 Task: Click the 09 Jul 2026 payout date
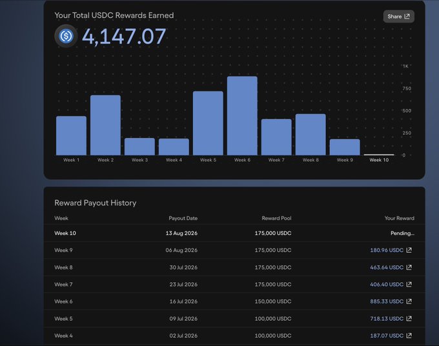tap(183, 318)
